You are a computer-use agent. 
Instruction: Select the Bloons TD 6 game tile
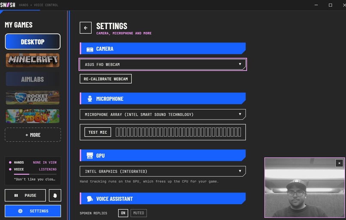coord(33,116)
